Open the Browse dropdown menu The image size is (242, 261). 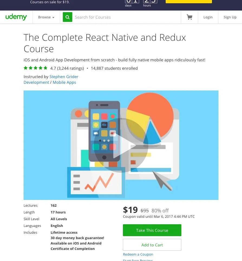[x=46, y=17]
